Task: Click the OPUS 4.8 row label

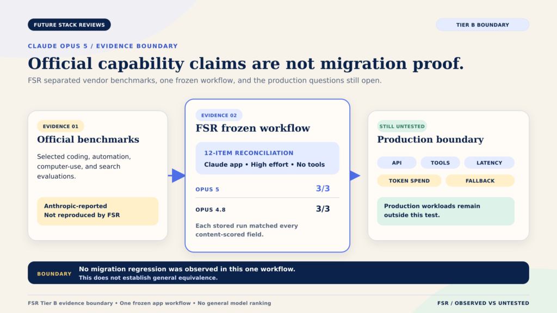Action: pos(211,210)
